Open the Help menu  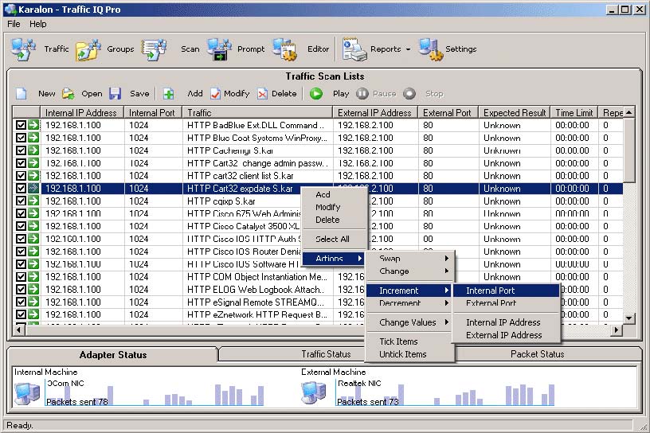click(x=37, y=24)
